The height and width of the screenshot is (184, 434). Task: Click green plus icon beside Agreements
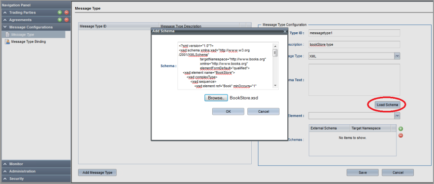pyautogui.click(x=60, y=20)
